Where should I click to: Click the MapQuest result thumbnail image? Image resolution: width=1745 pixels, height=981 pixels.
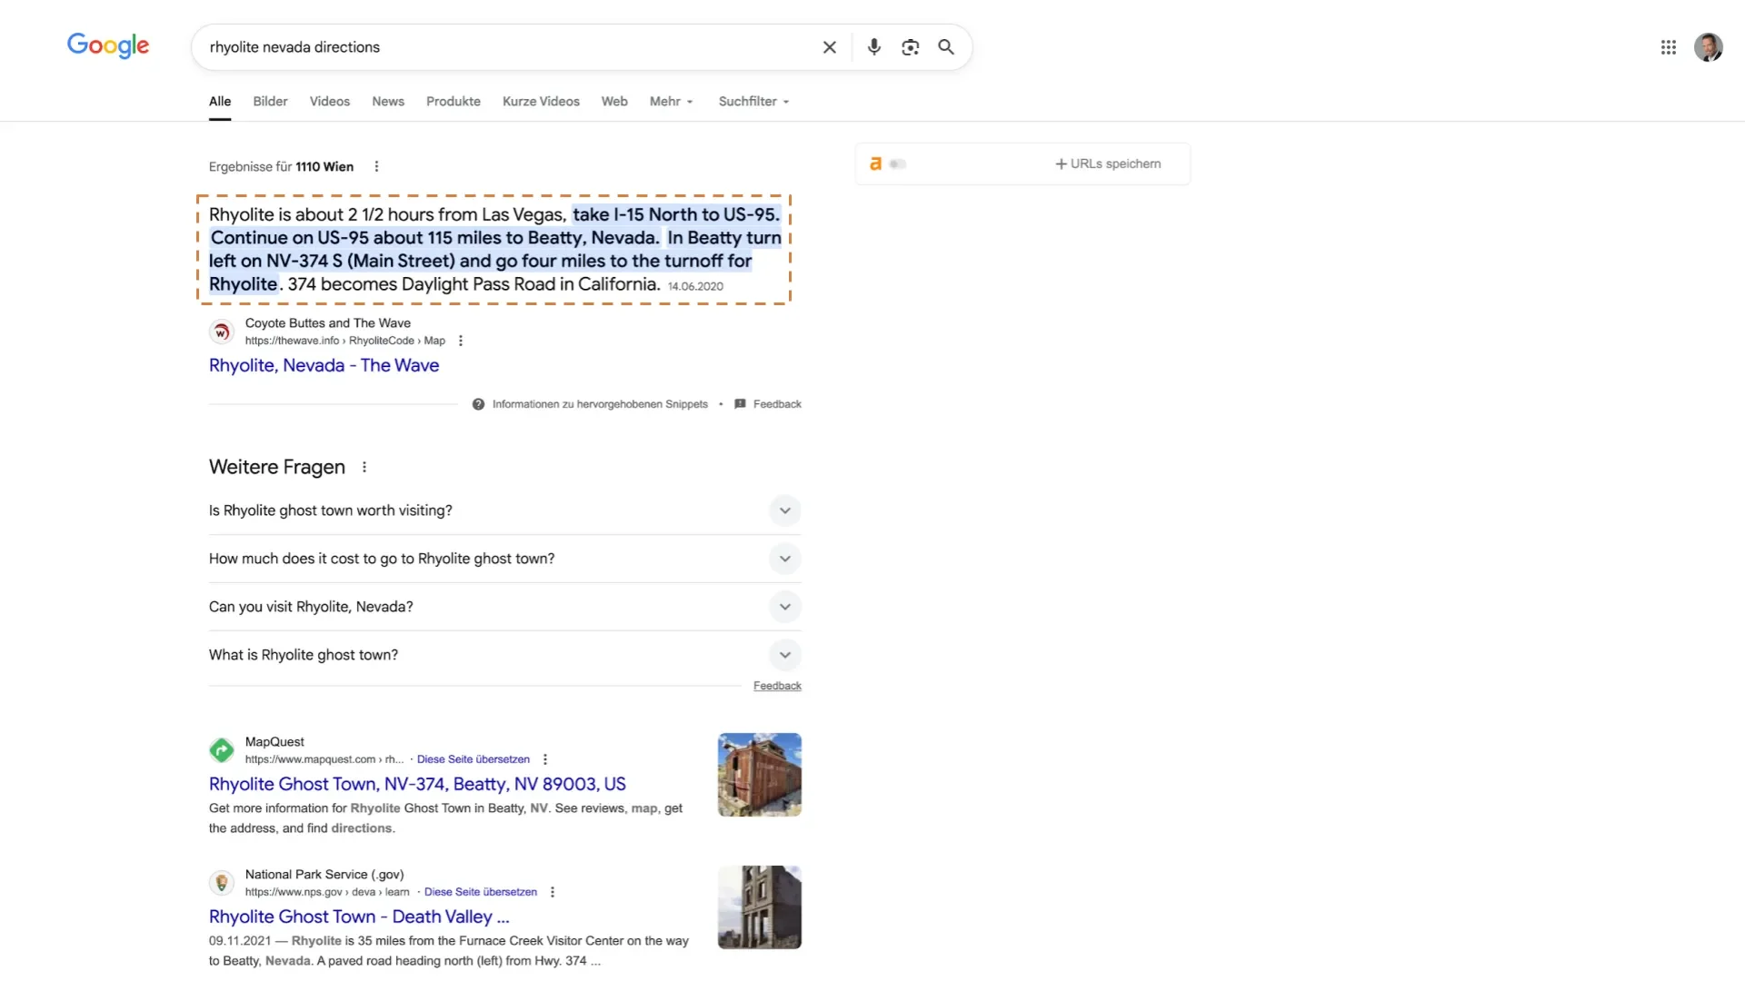pyautogui.click(x=759, y=775)
